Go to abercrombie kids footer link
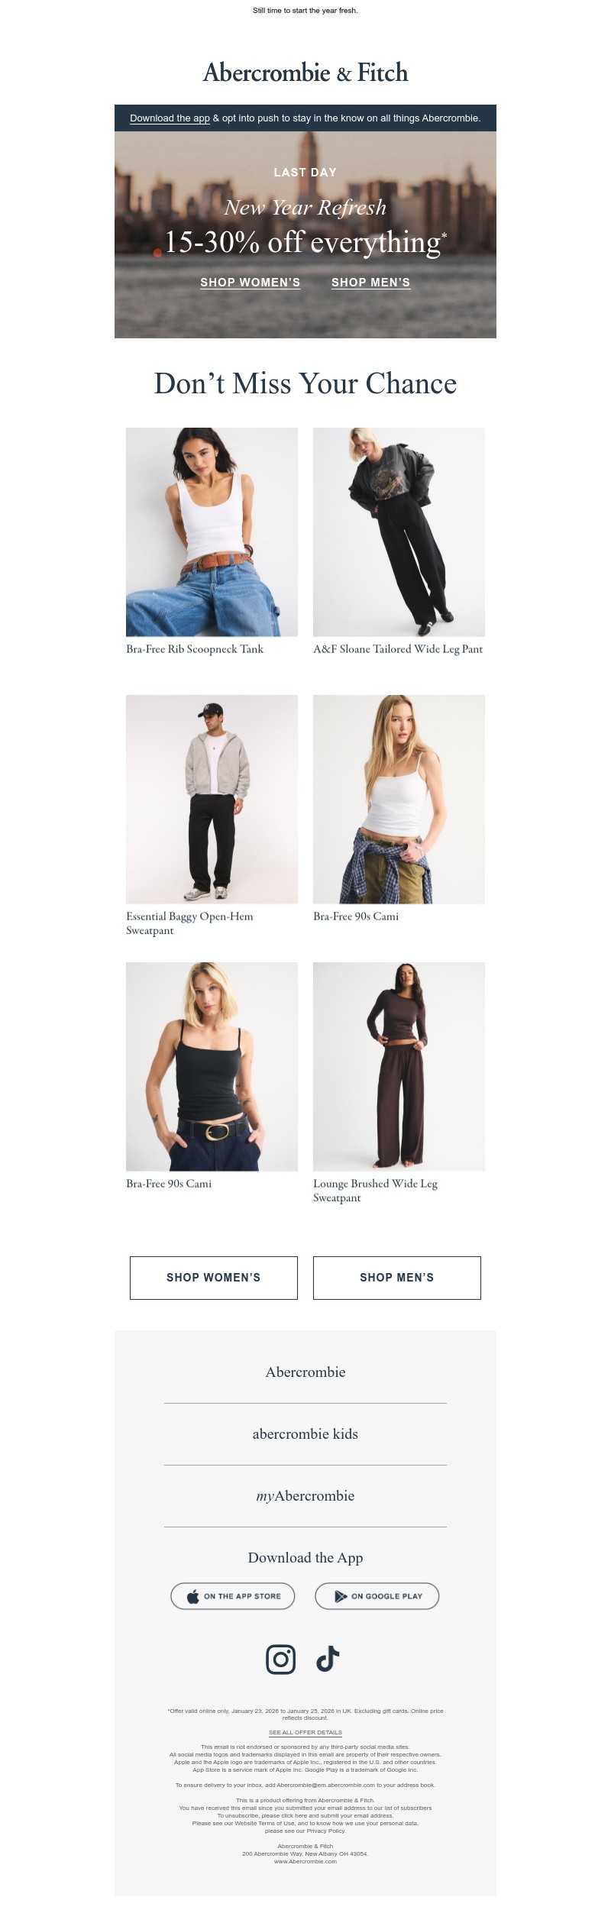This screenshot has height=1910, width=611. coord(305,1433)
